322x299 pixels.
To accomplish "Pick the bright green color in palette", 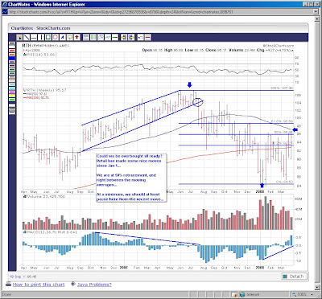I will [x=12, y=100].
